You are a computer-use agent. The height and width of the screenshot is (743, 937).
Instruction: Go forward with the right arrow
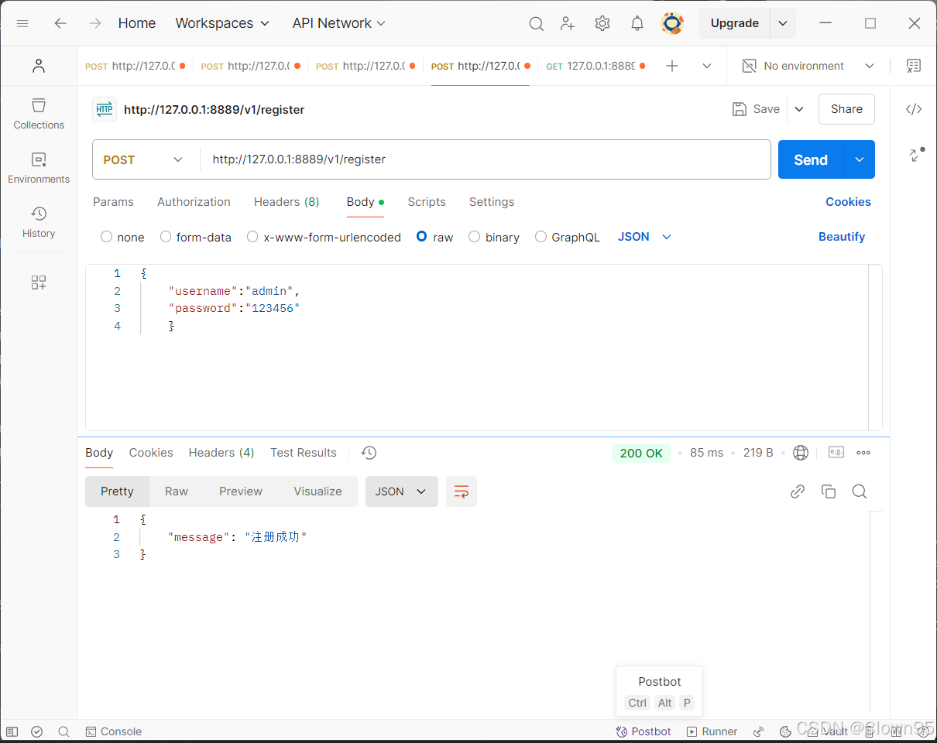(95, 23)
